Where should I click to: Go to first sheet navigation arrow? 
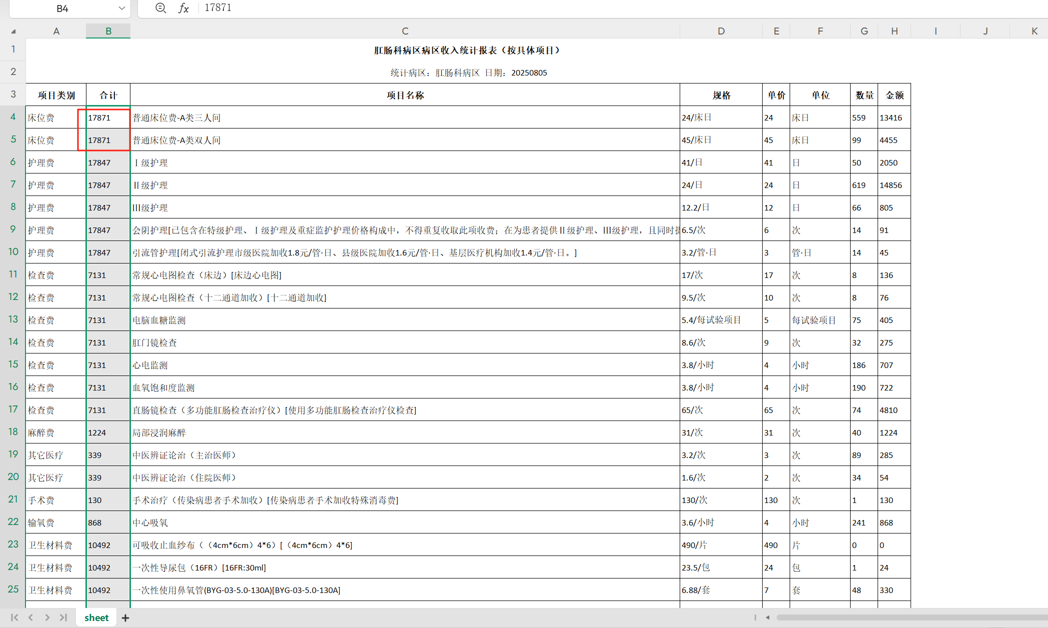point(14,617)
